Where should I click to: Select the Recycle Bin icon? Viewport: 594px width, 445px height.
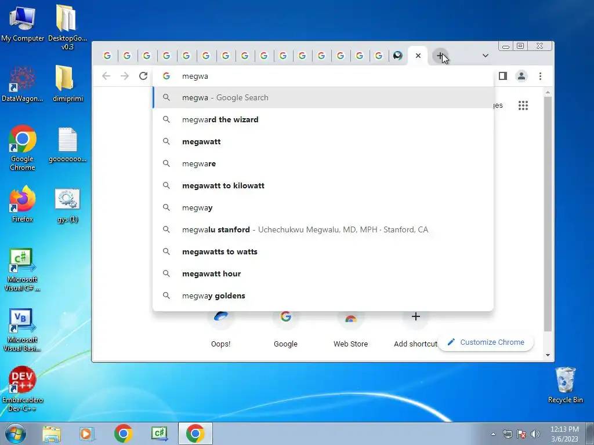point(565,385)
